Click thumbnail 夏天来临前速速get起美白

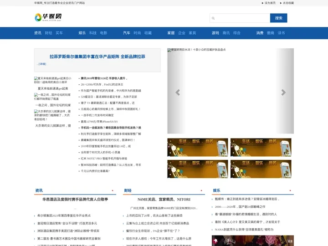pos(53,80)
